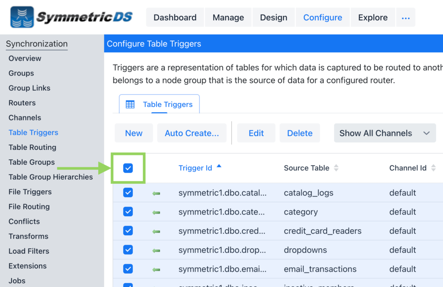
Task: Open the Show All Channels dropdown
Action: 384,133
